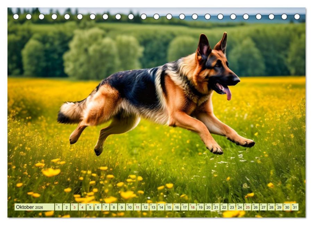The width and height of the screenshot is (313, 225).
Task: Choose day 22 on the date bar
Action: pyautogui.click(x=224, y=207)
